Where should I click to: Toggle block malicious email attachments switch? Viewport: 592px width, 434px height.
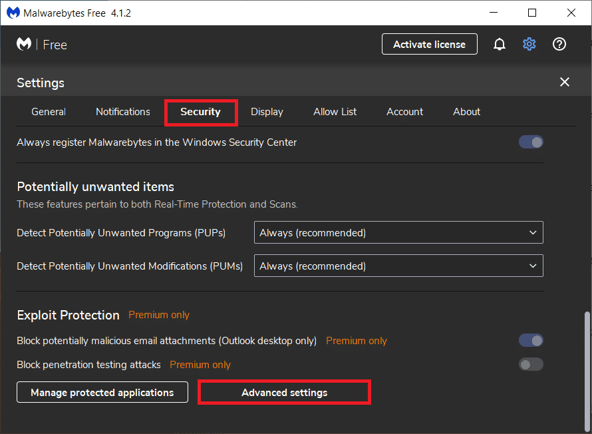tap(531, 340)
